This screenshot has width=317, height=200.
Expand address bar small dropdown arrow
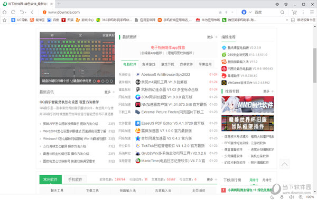232,12
